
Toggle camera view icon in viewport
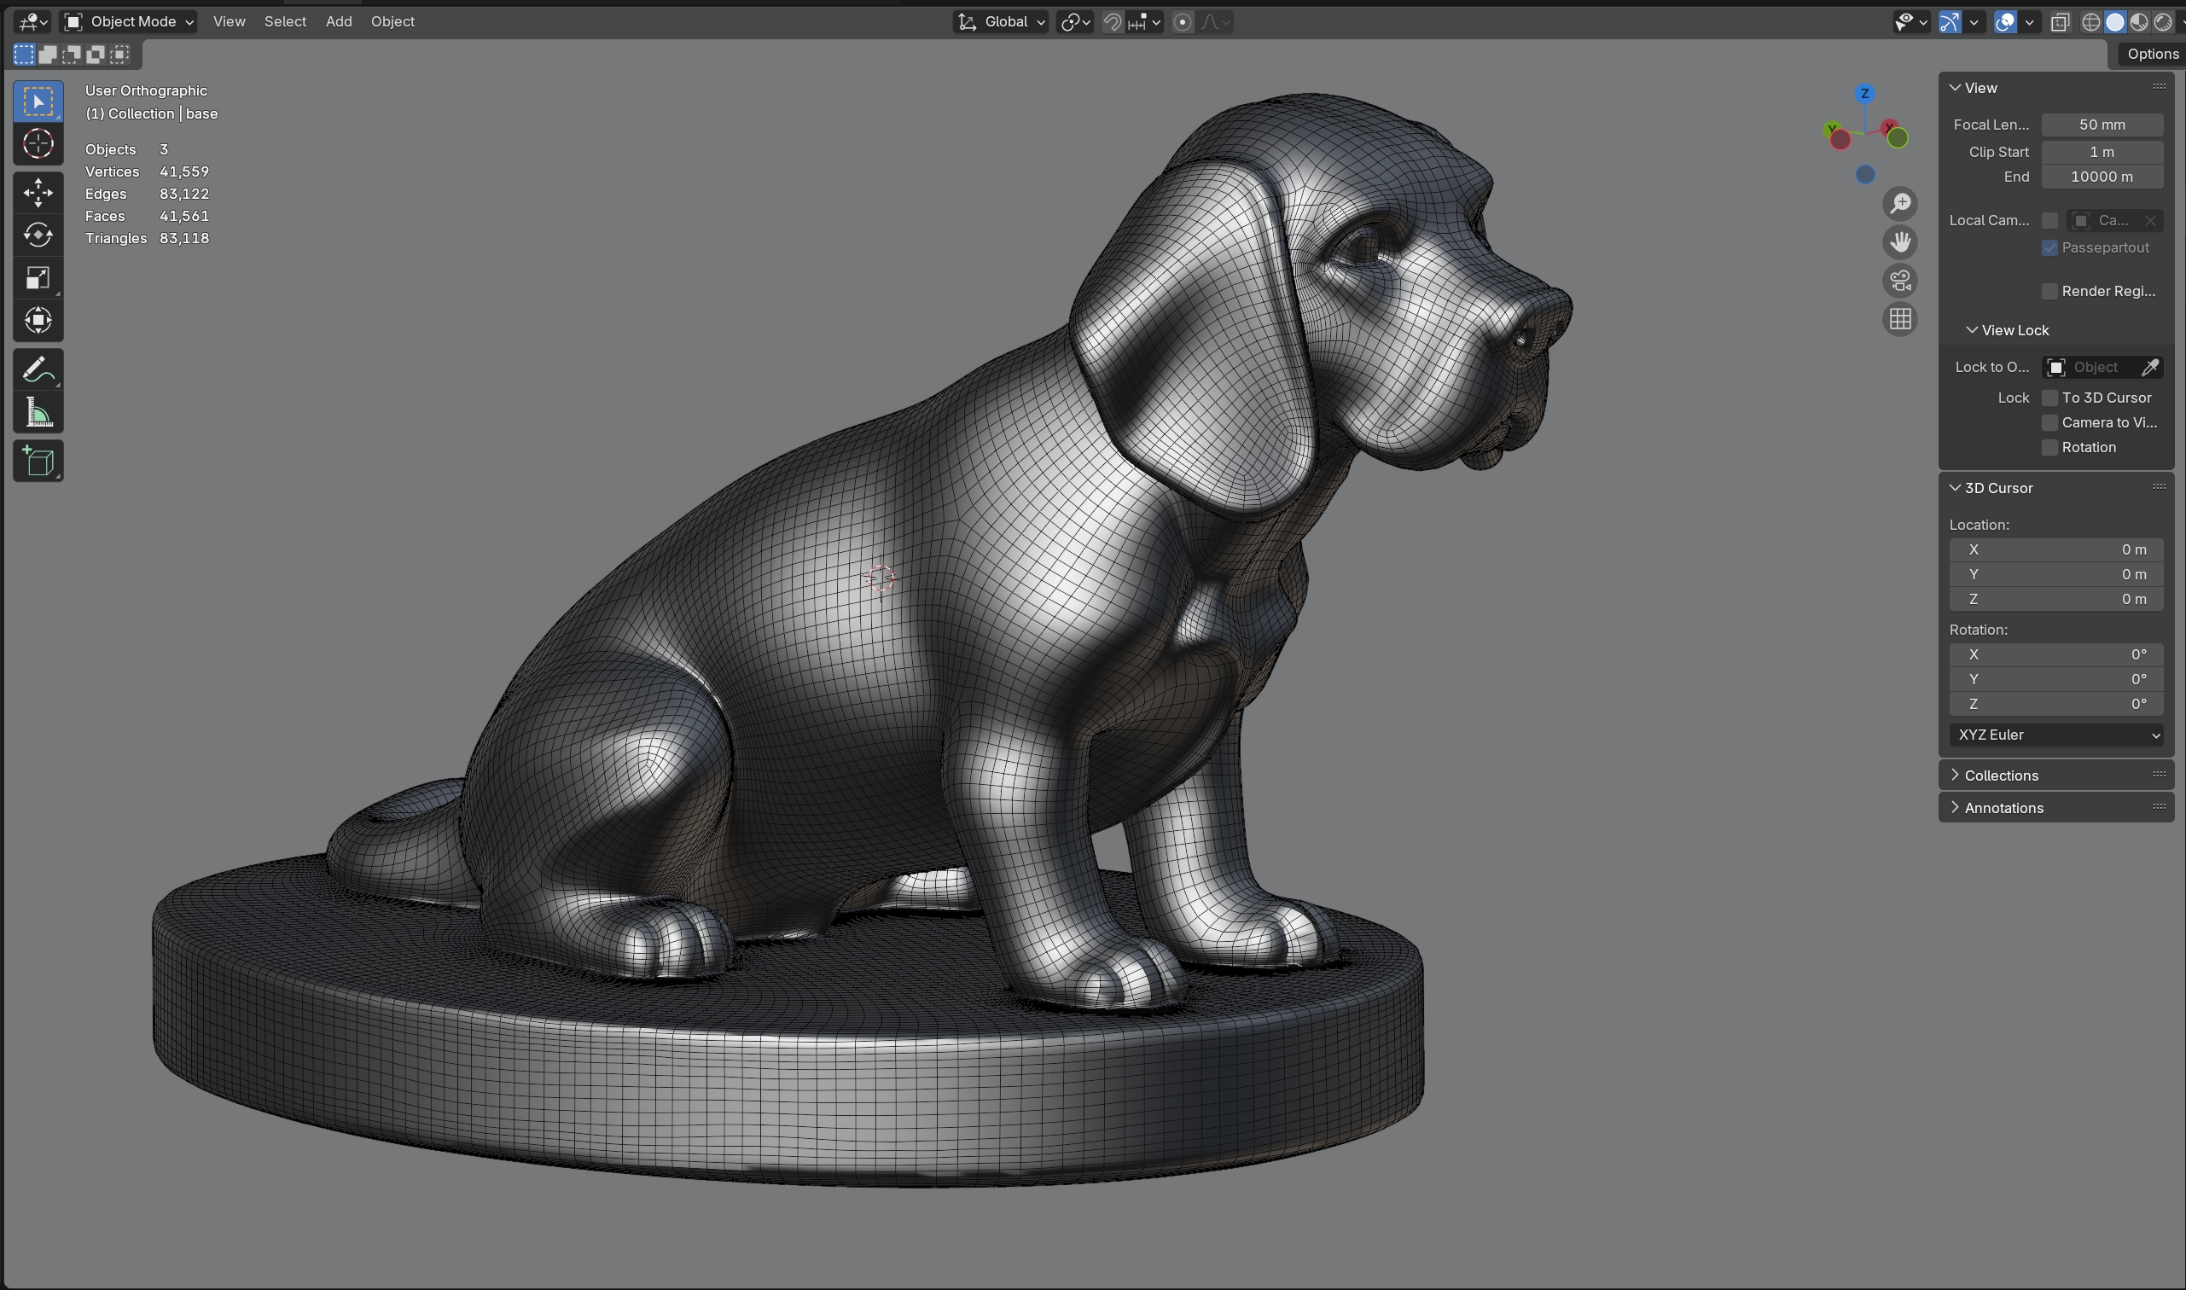click(x=1900, y=281)
